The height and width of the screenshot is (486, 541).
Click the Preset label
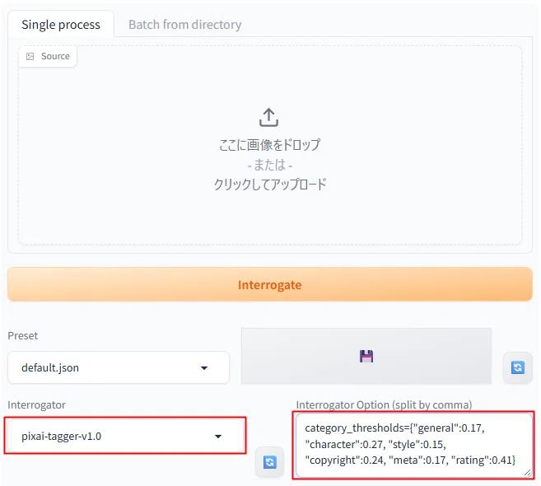coord(23,335)
